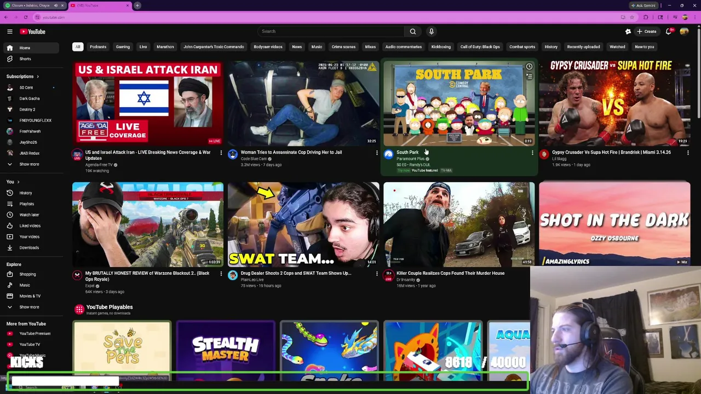Open Shorts in the sidebar
701x394 pixels.
click(31, 59)
